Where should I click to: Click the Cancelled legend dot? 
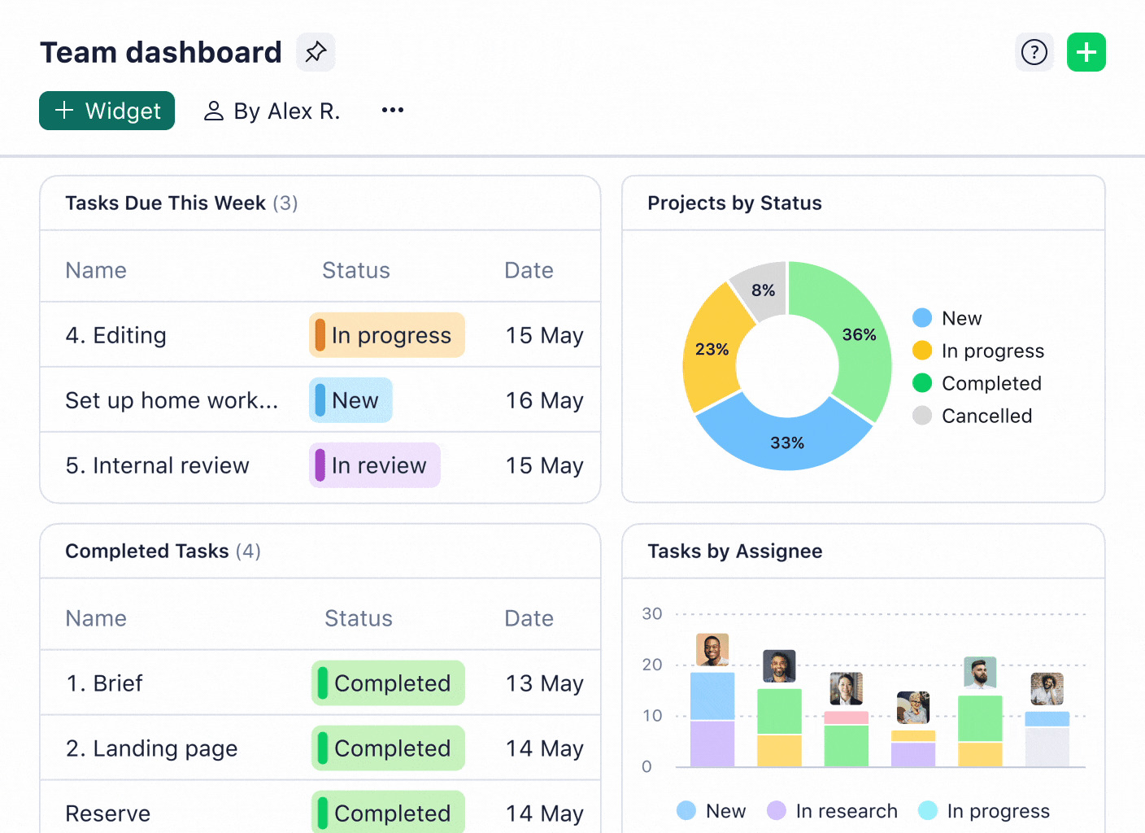tap(921, 416)
